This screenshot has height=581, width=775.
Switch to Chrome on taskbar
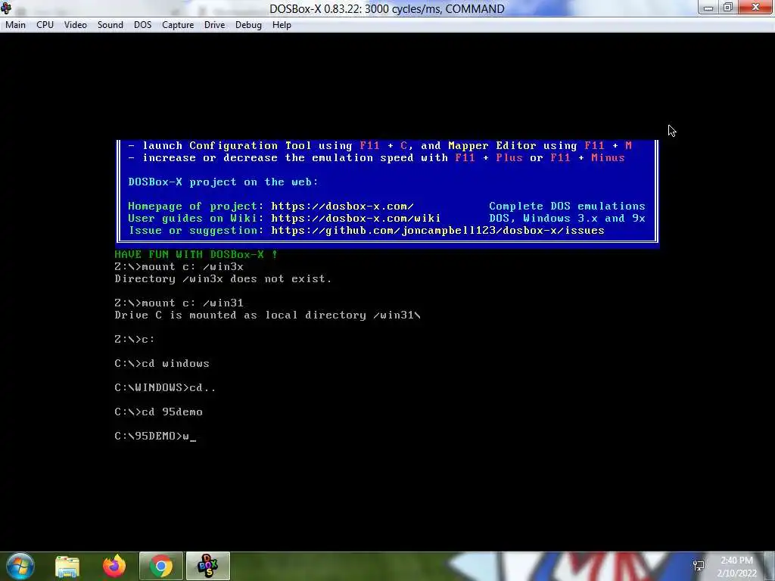pyautogui.click(x=161, y=566)
